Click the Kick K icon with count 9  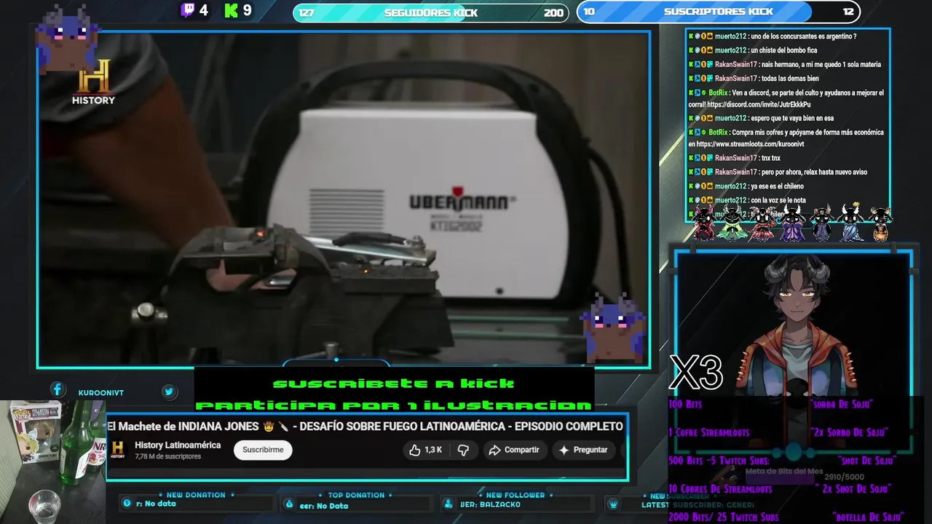pos(232,10)
